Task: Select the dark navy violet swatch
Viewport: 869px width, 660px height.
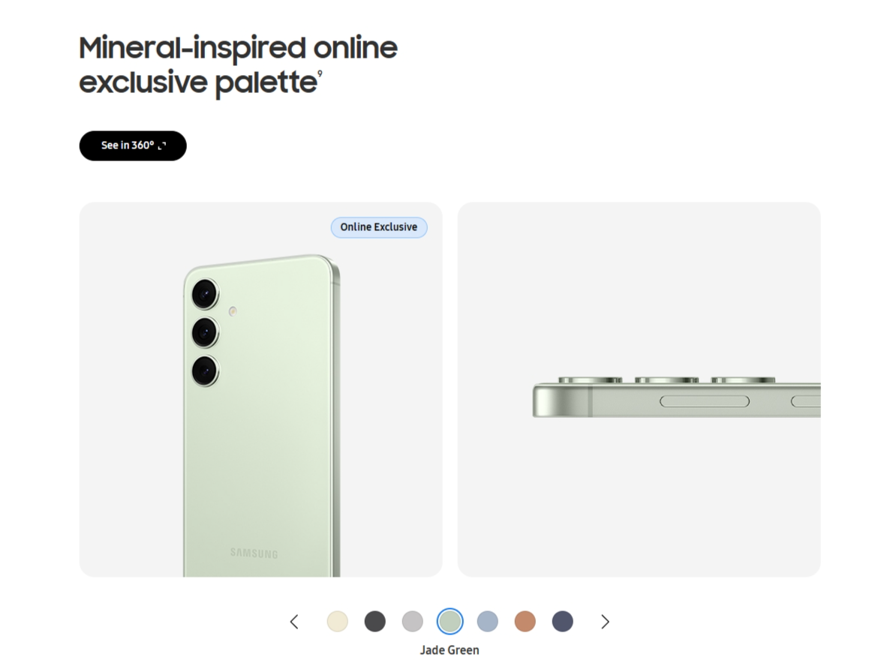Action: [563, 621]
